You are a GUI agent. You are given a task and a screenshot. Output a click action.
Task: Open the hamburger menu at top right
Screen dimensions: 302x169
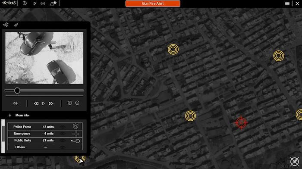[287, 3]
